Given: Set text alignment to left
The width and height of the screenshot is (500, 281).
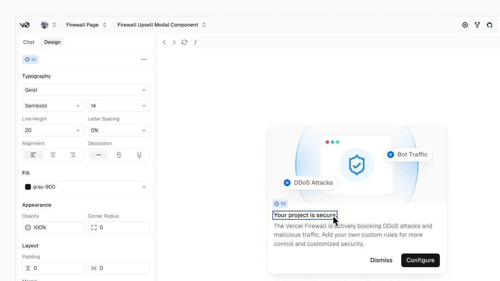Looking at the screenshot, I should 33,155.
